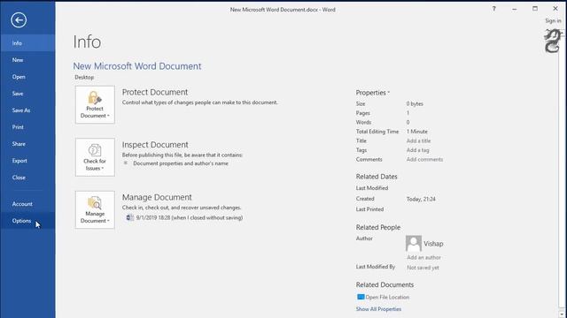Click Open File Location link
Viewport: 567px width, 318px height.
point(387,297)
